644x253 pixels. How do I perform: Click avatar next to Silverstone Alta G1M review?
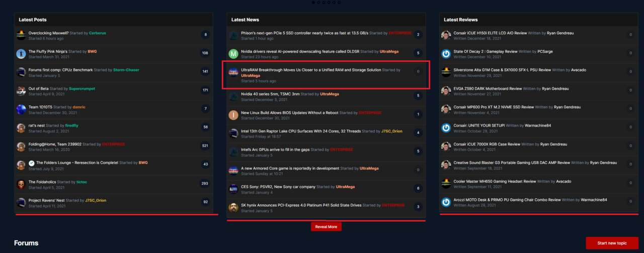446,72
